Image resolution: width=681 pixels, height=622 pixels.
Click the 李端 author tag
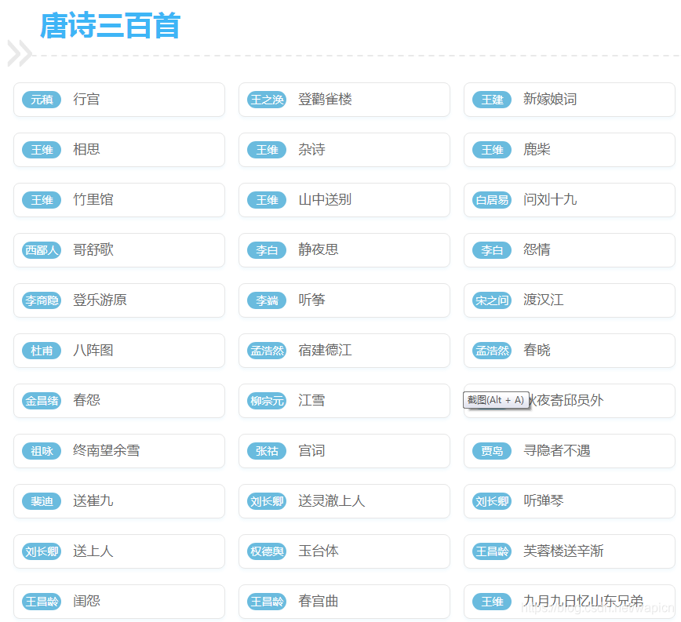[x=267, y=300]
